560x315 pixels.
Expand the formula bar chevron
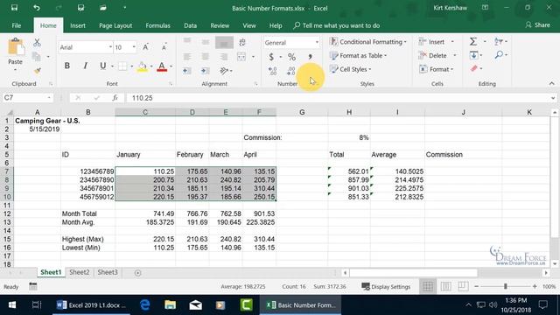[553, 98]
